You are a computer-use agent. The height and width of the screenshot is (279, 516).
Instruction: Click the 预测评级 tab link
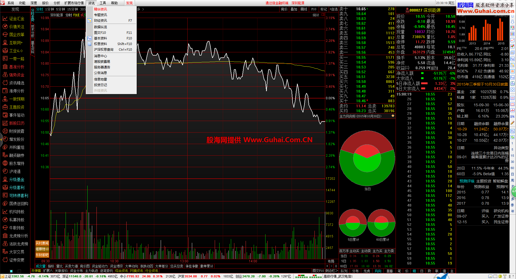click(x=467, y=181)
